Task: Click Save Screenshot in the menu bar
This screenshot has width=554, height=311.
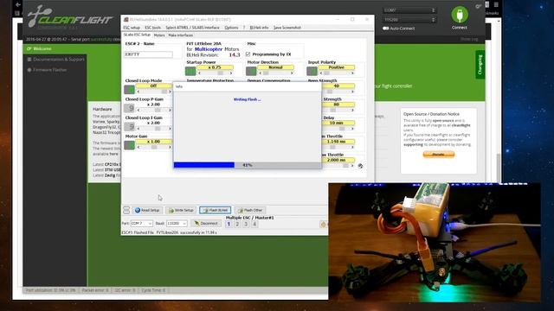Action: pyautogui.click(x=287, y=28)
